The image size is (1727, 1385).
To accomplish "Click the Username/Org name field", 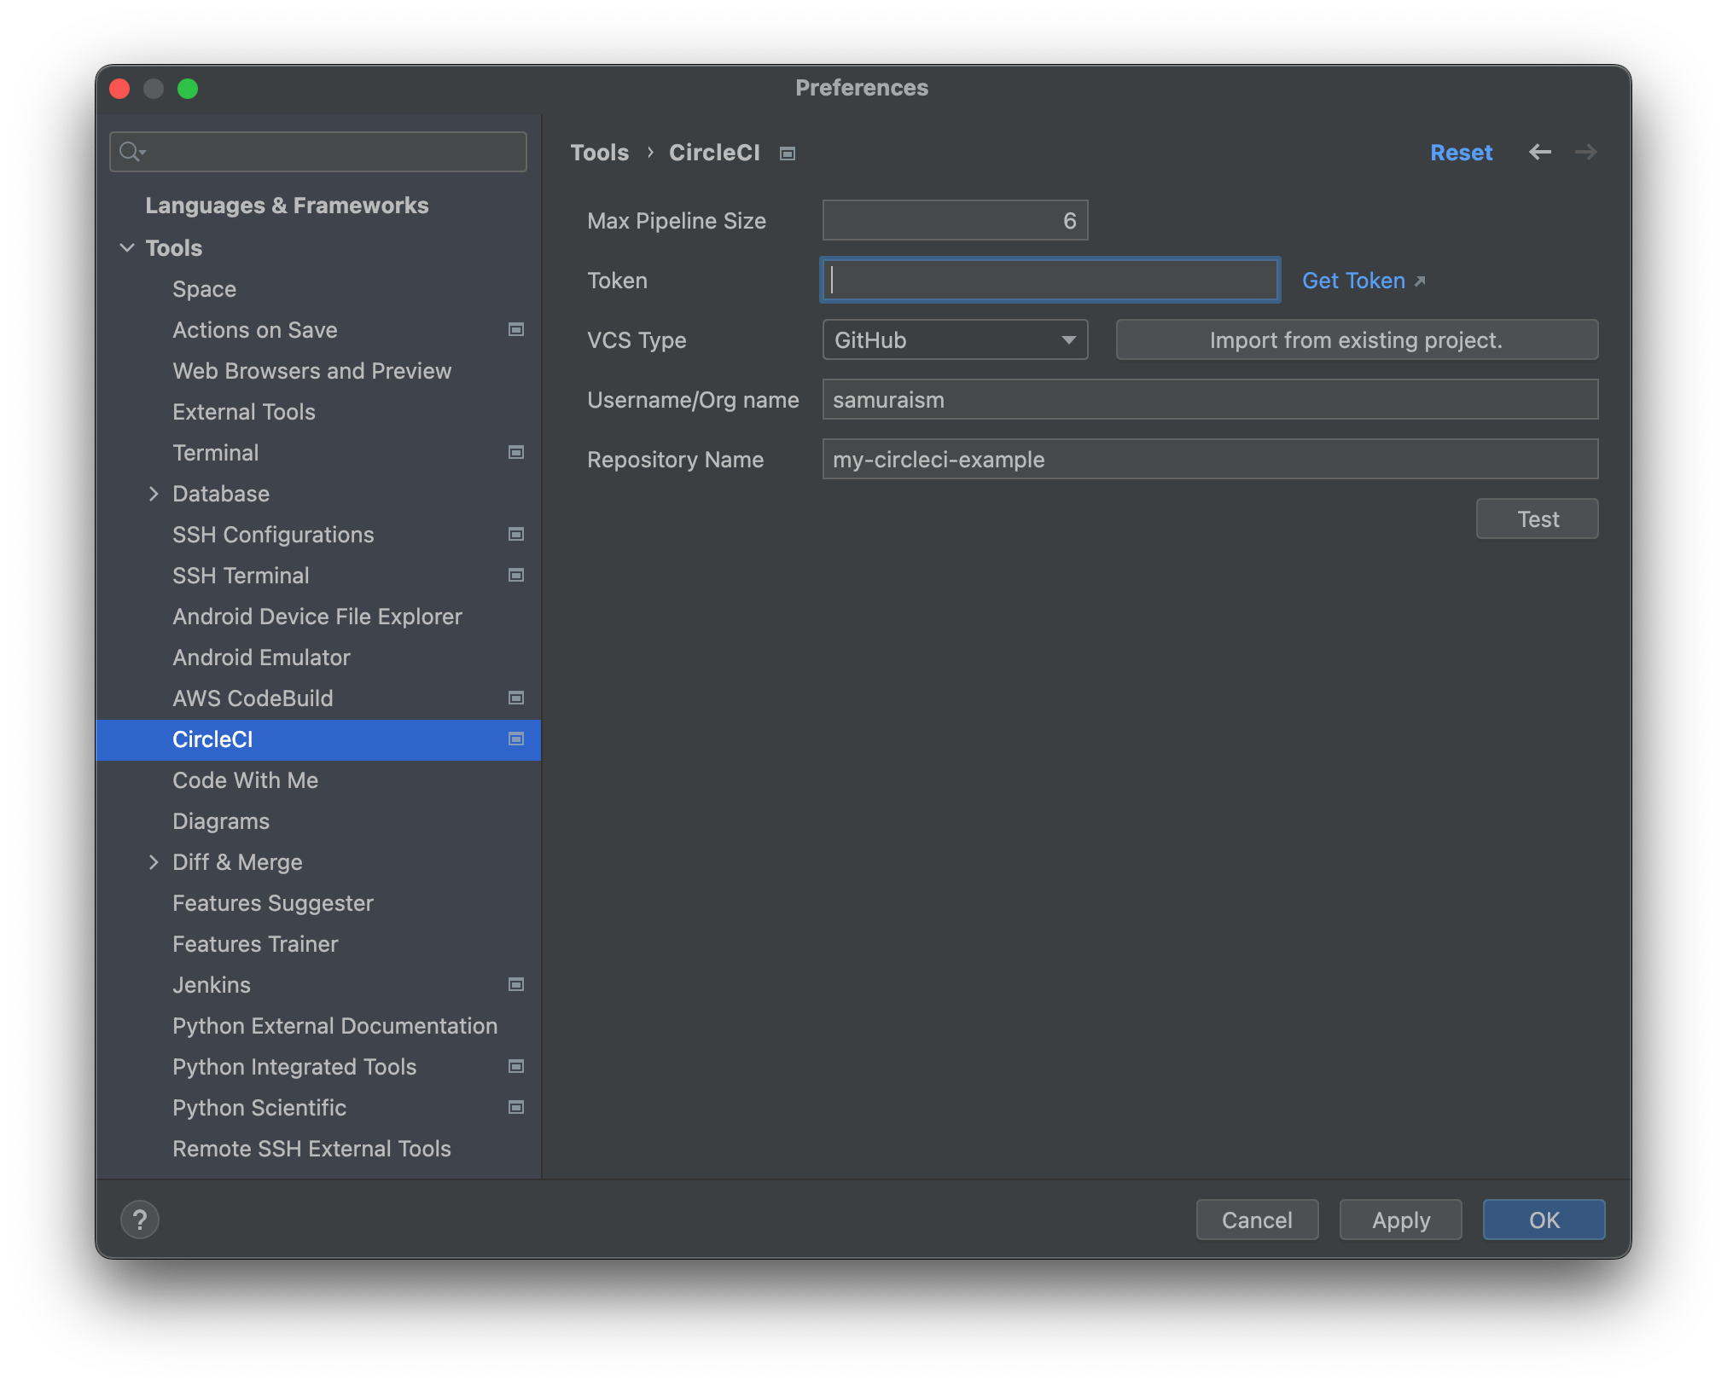I will (1210, 399).
